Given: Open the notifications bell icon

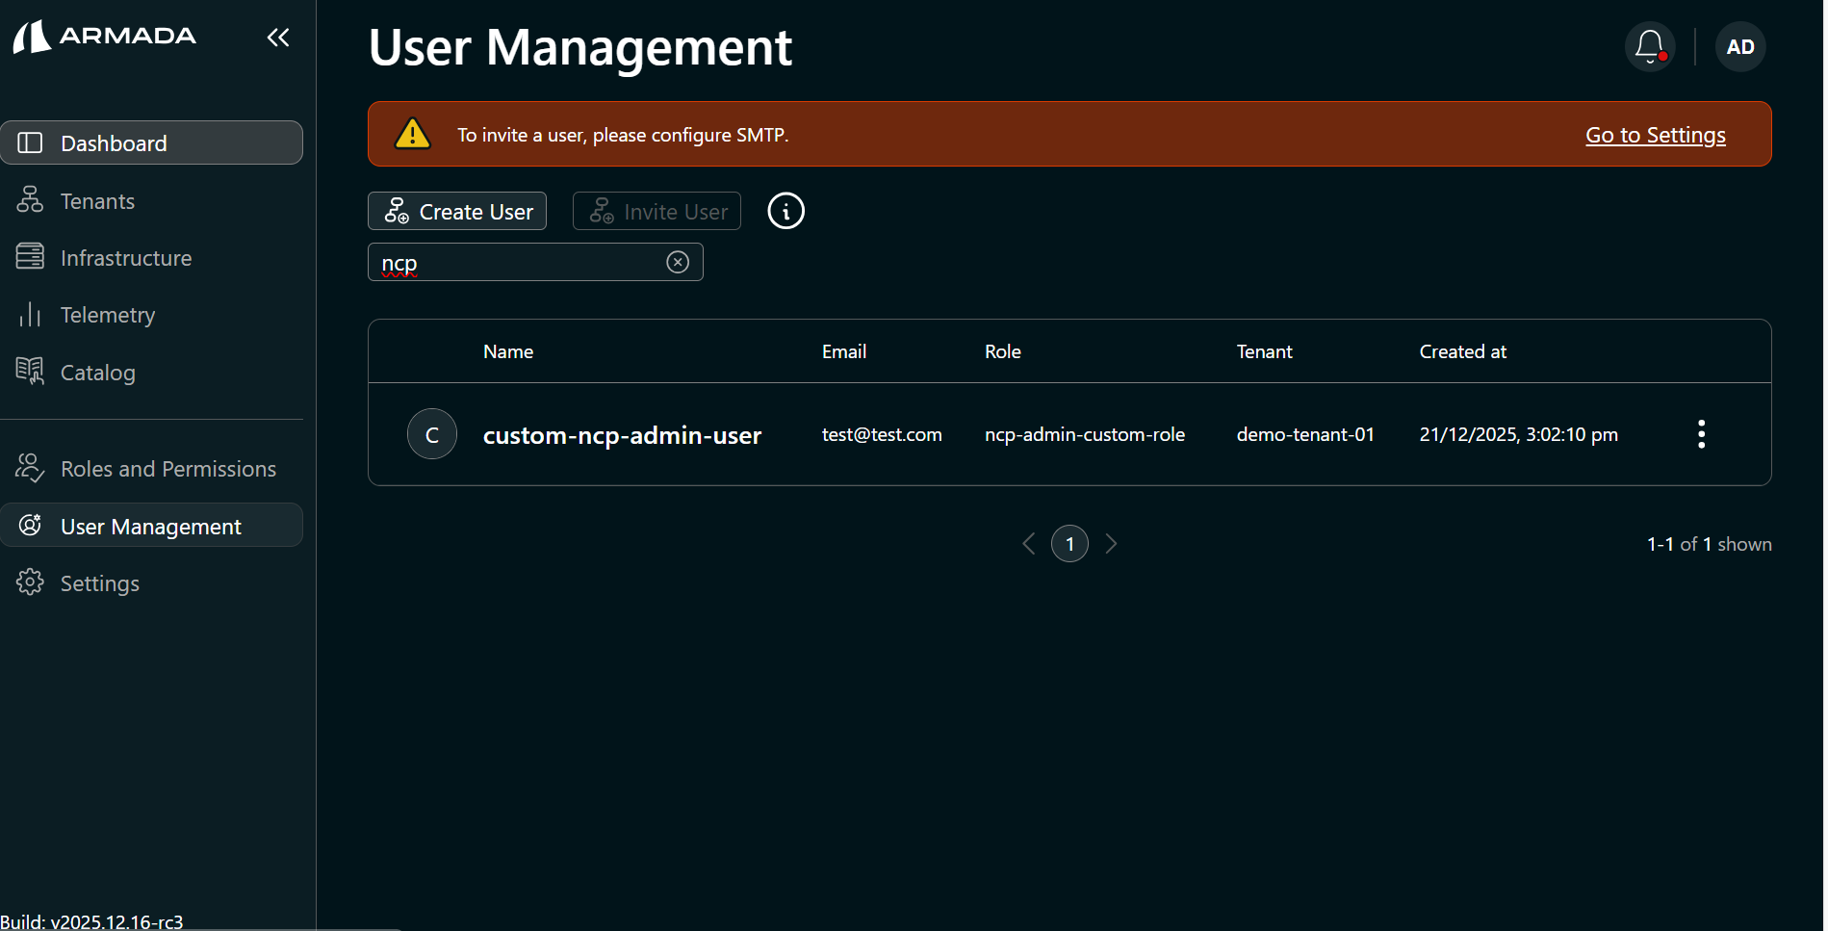Looking at the screenshot, I should [1649, 45].
